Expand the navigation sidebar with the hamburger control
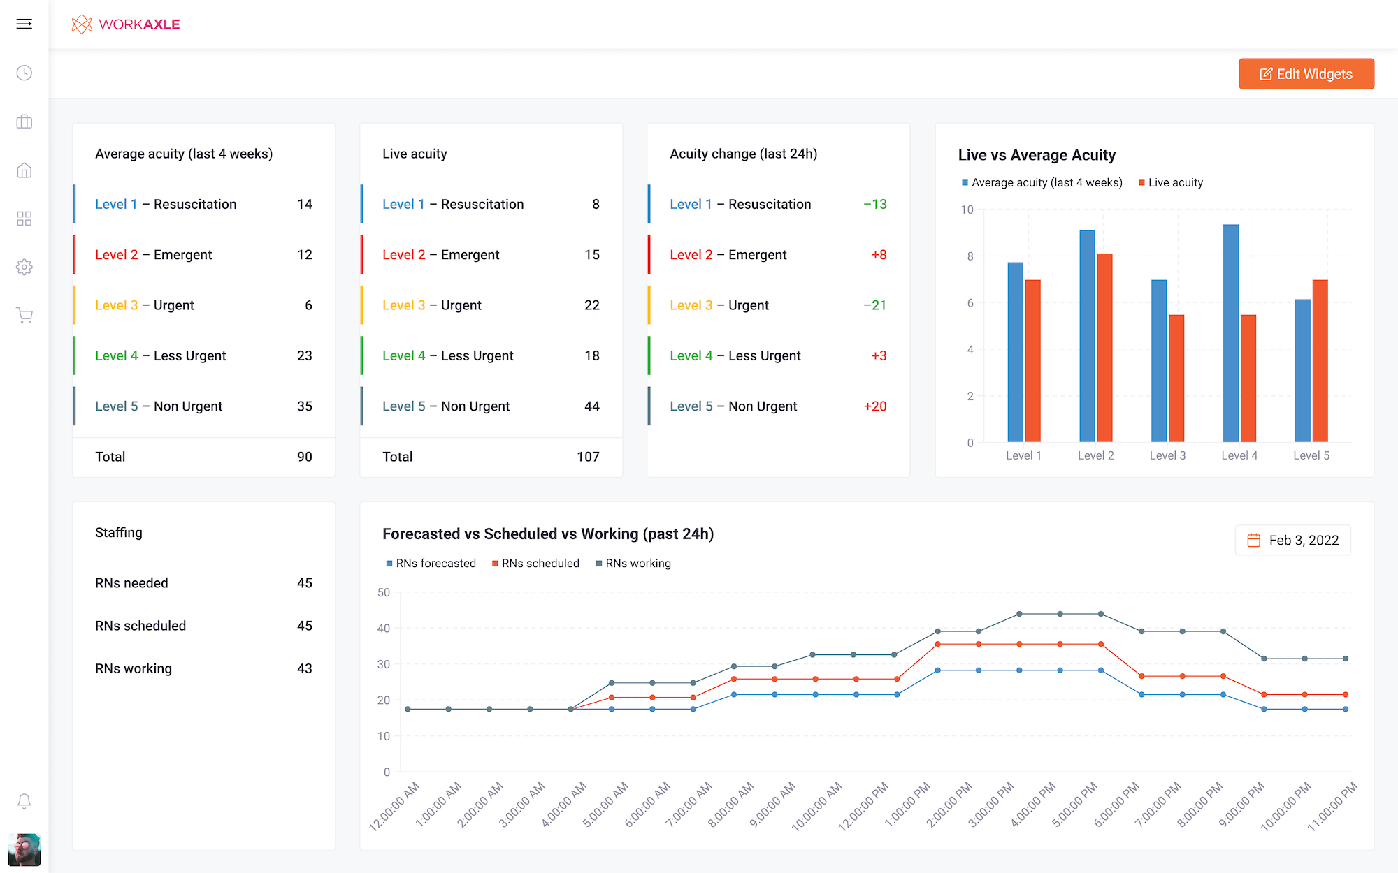 pos(24,23)
